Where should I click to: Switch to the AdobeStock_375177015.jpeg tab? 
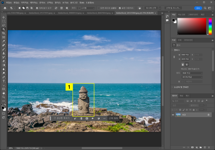click(x=41, y=13)
